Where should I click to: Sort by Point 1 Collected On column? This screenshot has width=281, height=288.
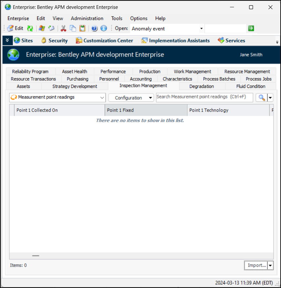pos(59,110)
